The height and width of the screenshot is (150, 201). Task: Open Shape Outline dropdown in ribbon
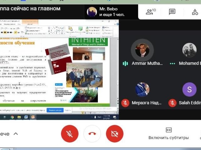[x=93, y=30]
